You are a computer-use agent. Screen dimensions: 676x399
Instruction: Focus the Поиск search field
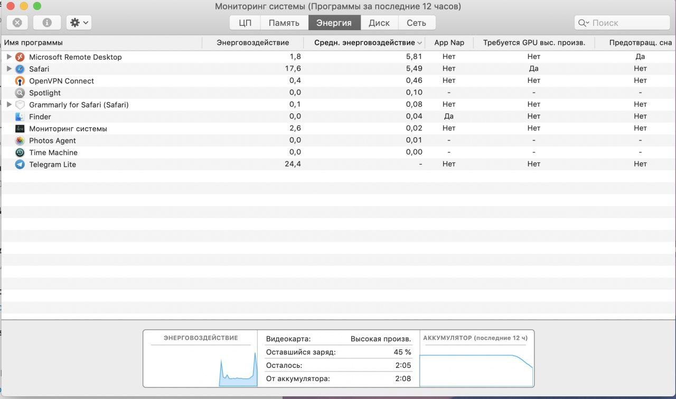pyautogui.click(x=622, y=23)
